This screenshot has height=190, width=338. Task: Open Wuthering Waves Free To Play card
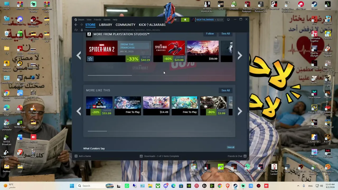pos(128,106)
